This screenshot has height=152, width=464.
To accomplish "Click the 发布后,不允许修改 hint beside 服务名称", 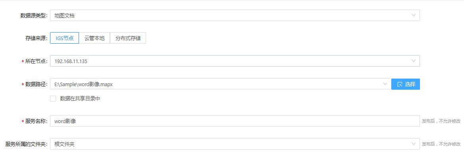I will point(441,121).
